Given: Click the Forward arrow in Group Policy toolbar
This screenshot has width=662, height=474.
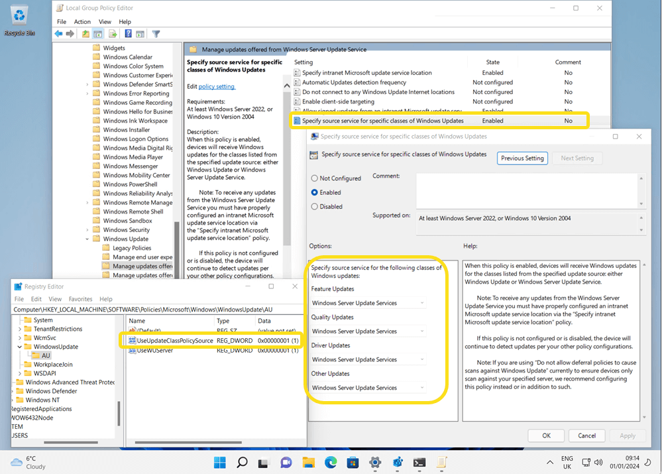Looking at the screenshot, I should (x=70, y=34).
